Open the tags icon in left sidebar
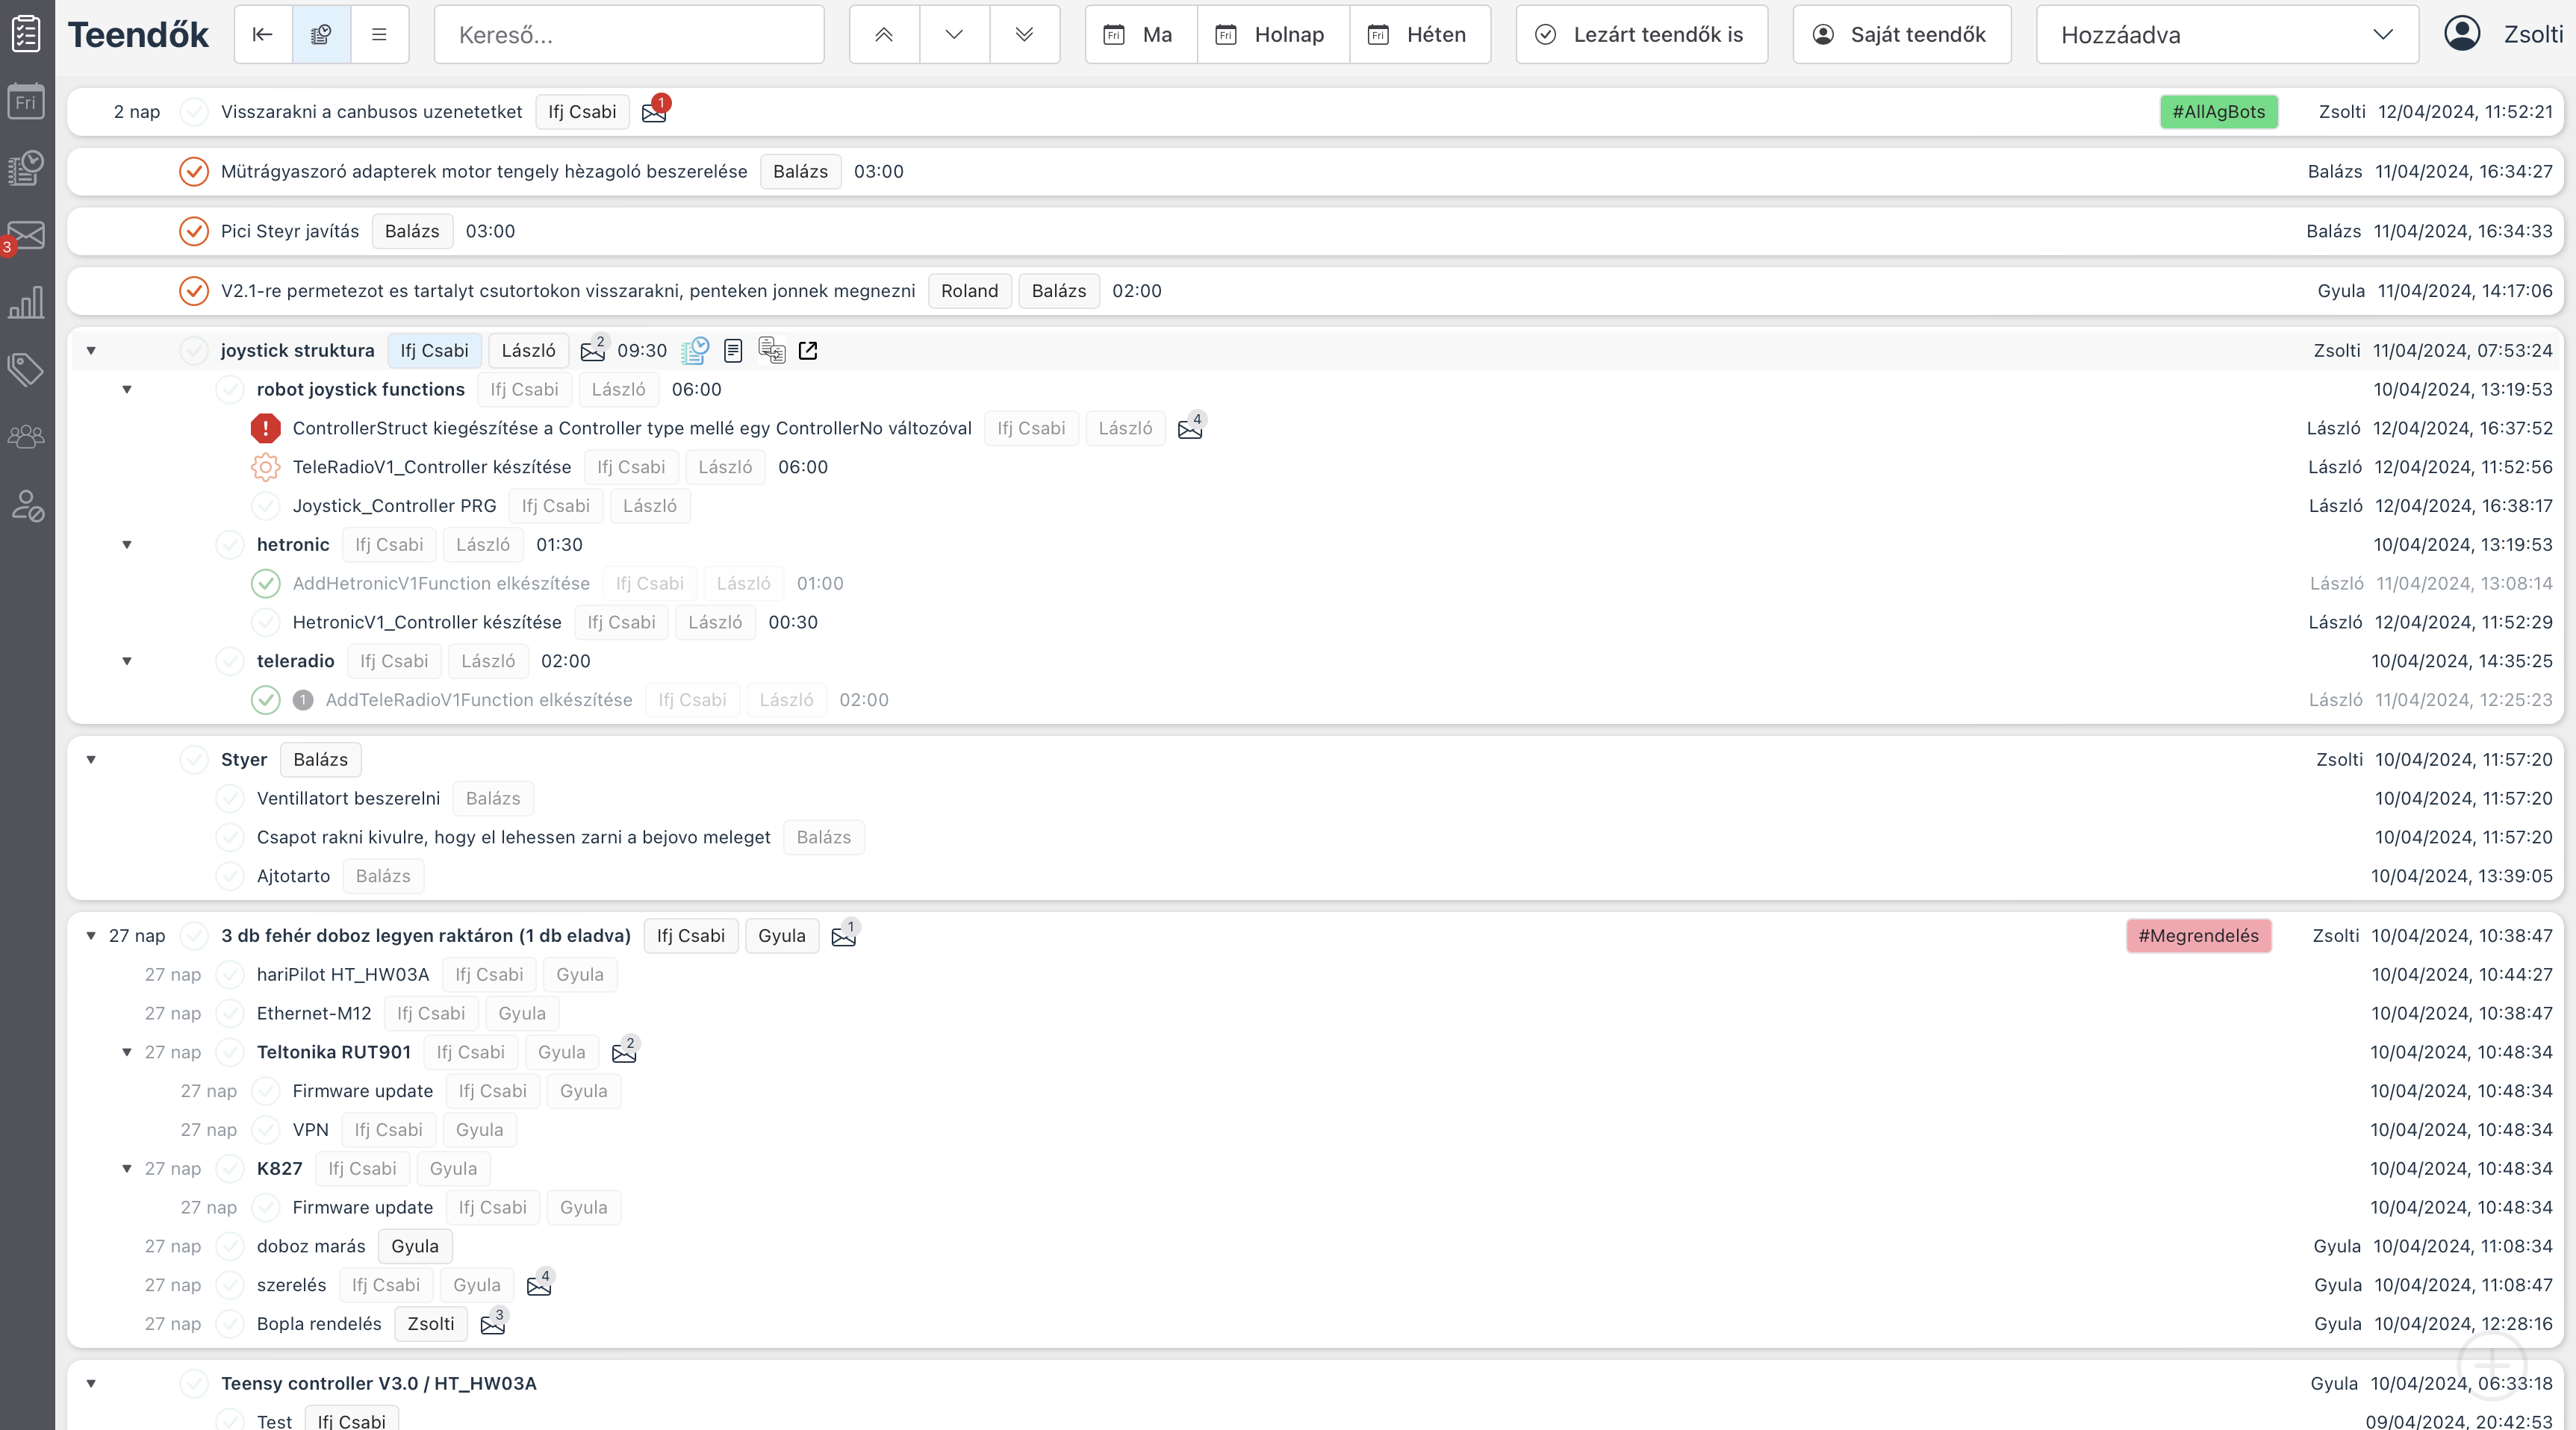Screen dimensions: 2576x1430 tap(26, 369)
